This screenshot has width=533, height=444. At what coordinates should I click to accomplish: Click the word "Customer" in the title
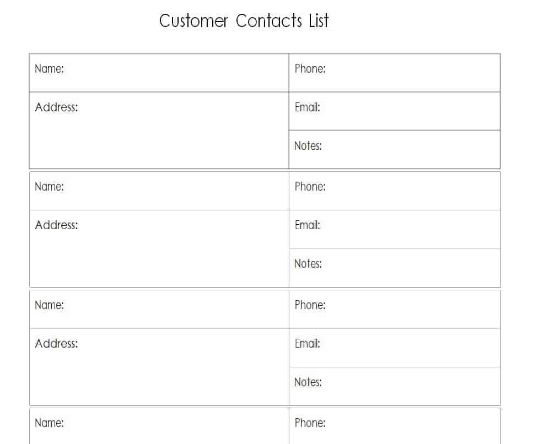pyautogui.click(x=193, y=21)
